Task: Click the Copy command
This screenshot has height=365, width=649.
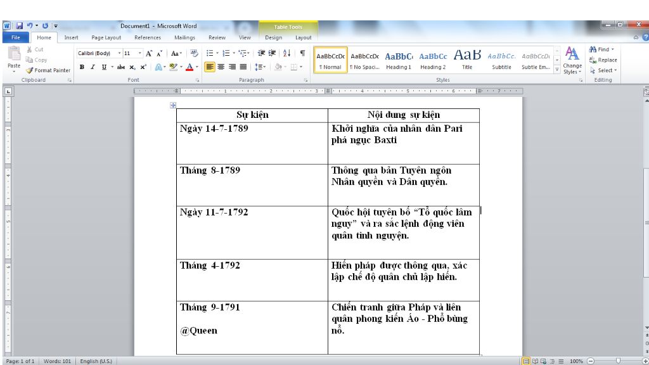Action: [x=36, y=60]
